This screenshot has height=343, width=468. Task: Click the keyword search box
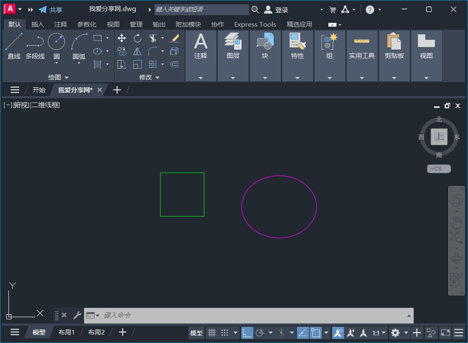point(202,10)
